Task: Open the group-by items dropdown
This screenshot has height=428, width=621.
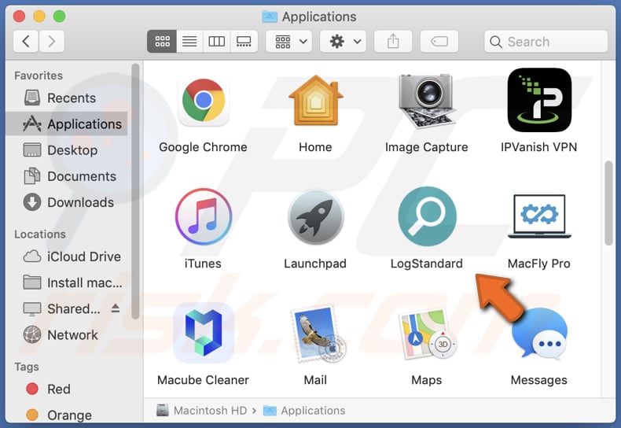Action: [x=289, y=41]
